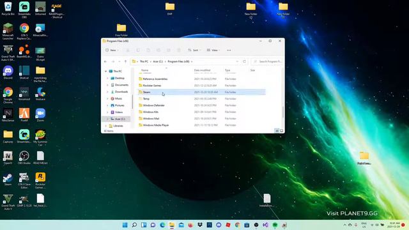Show hidden system tray icons

[x=345, y=225]
